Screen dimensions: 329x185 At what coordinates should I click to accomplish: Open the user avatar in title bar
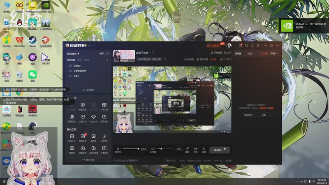[229, 46]
